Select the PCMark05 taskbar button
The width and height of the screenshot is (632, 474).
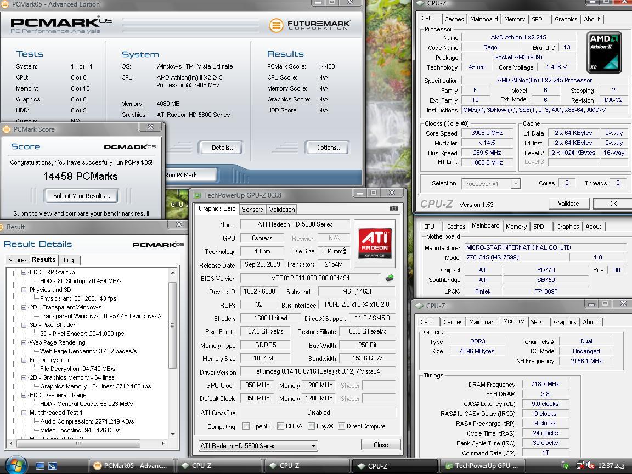click(132, 466)
